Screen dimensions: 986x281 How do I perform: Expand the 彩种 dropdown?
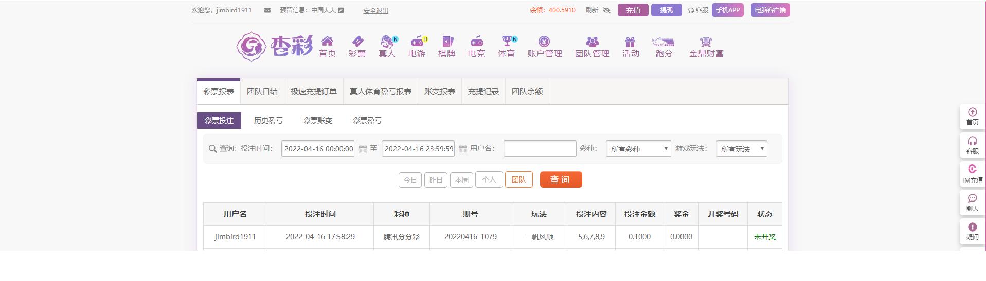(638, 149)
